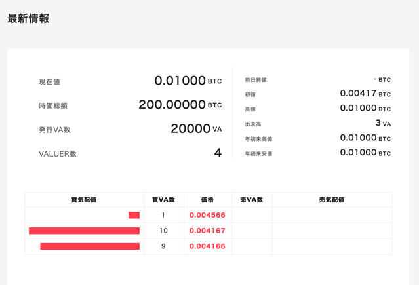Select the 年初来安値 label

click(x=258, y=153)
